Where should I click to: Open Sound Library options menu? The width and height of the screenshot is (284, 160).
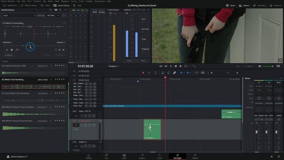(x=65, y=10)
